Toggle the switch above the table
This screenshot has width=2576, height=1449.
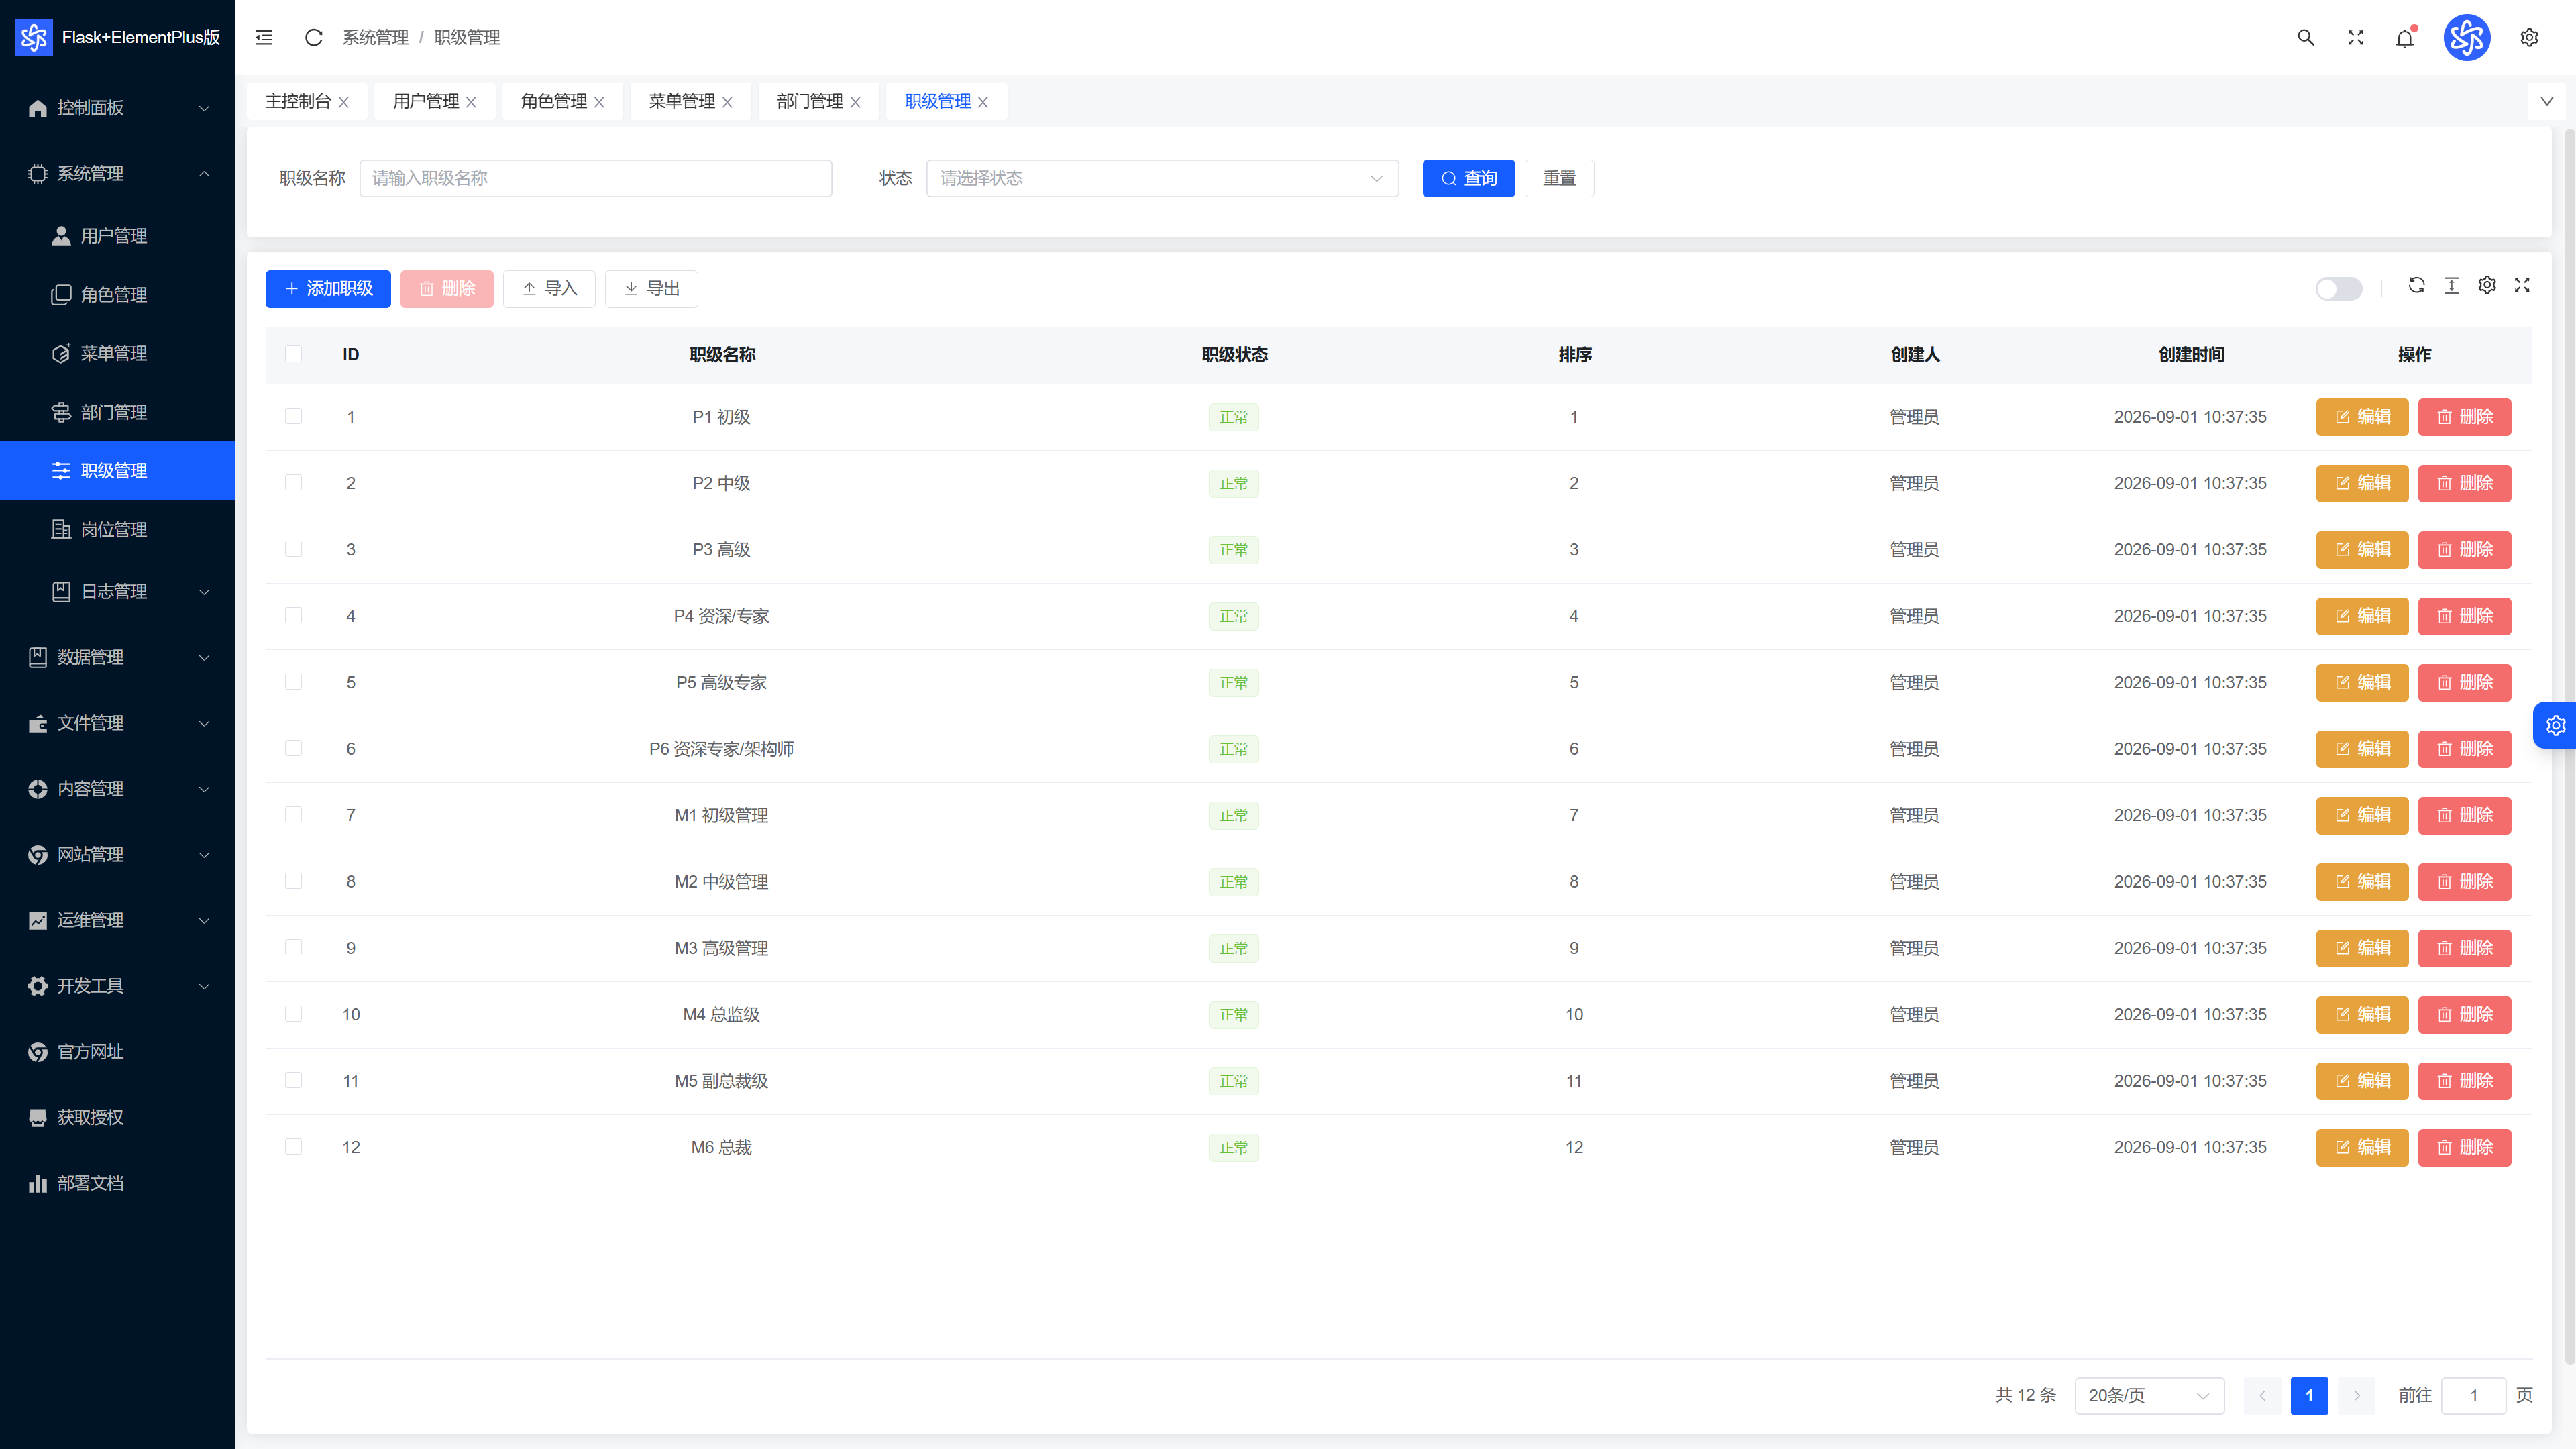point(2338,288)
